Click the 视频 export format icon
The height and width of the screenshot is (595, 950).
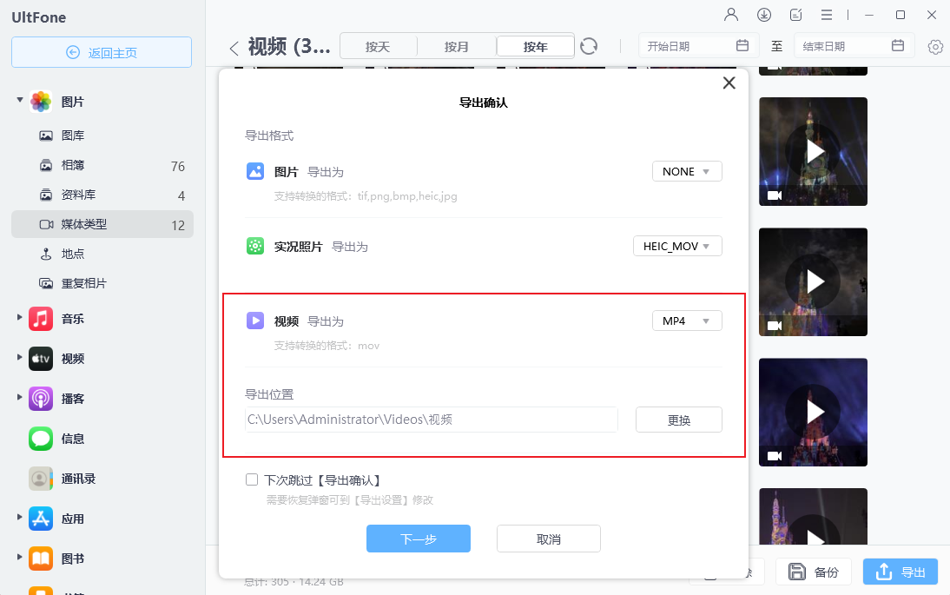[255, 321]
